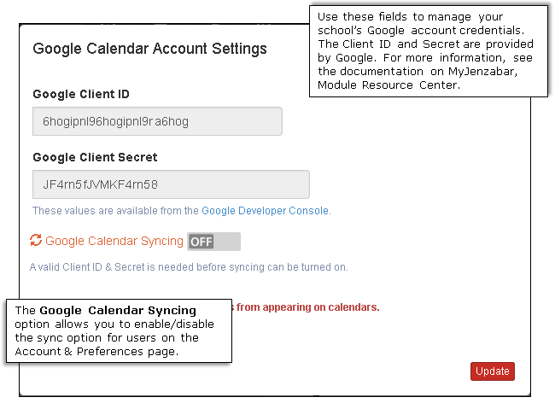Click 'MyJenzabar' text in the top callout

[x=479, y=71]
